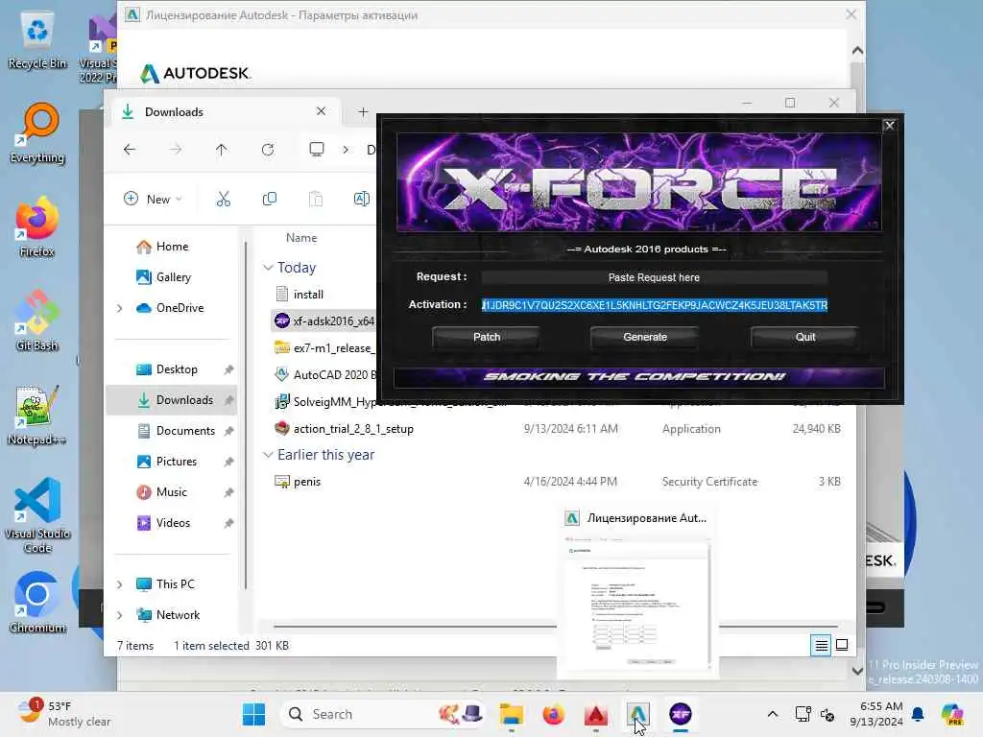Open the Notepad++ desktop shortcut
Screen dimensions: 983x737
point(37,415)
